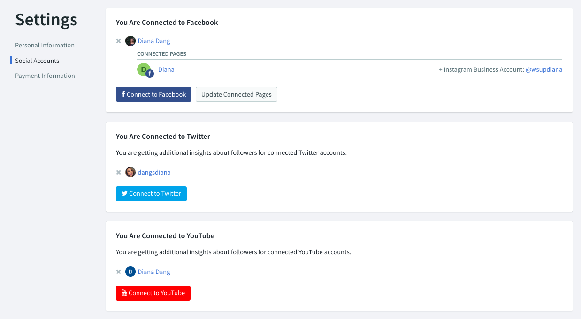Open the @wsupdiana Instagram link

pyautogui.click(x=544, y=69)
